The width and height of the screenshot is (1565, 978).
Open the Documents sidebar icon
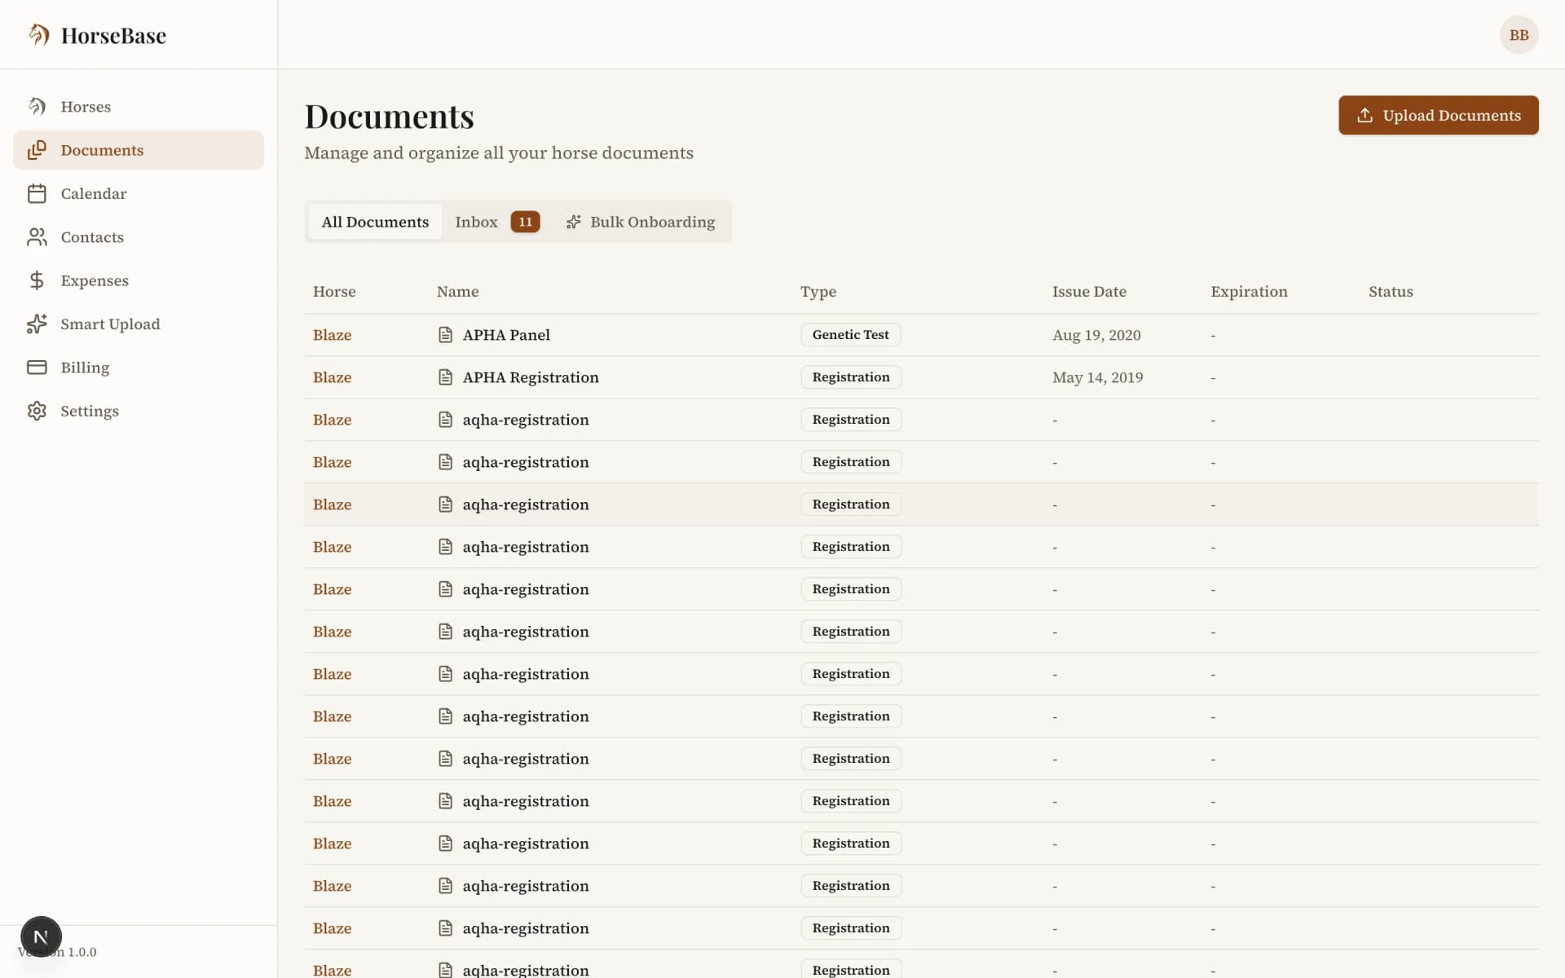click(37, 150)
